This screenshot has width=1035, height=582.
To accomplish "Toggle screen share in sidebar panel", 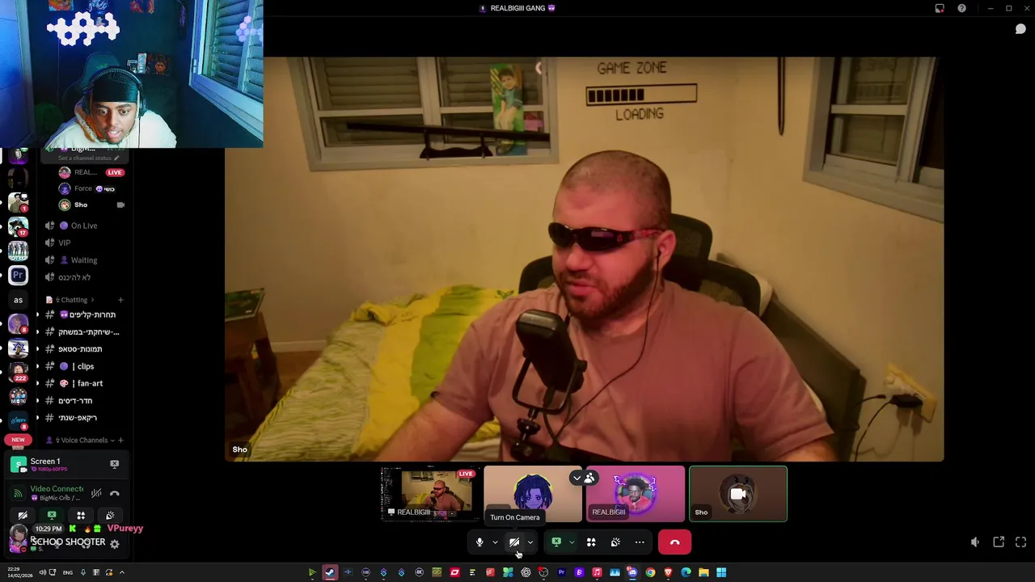I will 52,516.
